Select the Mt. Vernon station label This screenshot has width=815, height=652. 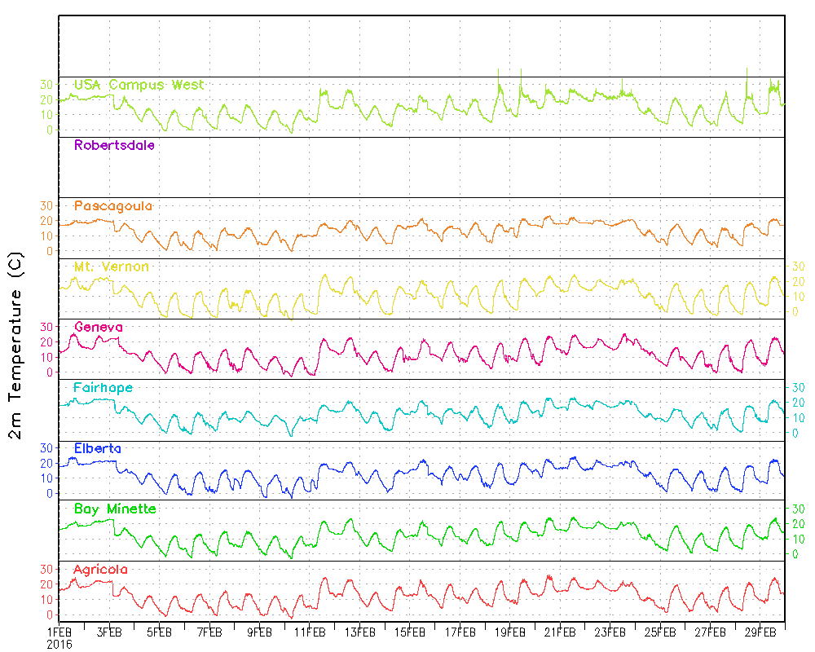pyautogui.click(x=112, y=267)
